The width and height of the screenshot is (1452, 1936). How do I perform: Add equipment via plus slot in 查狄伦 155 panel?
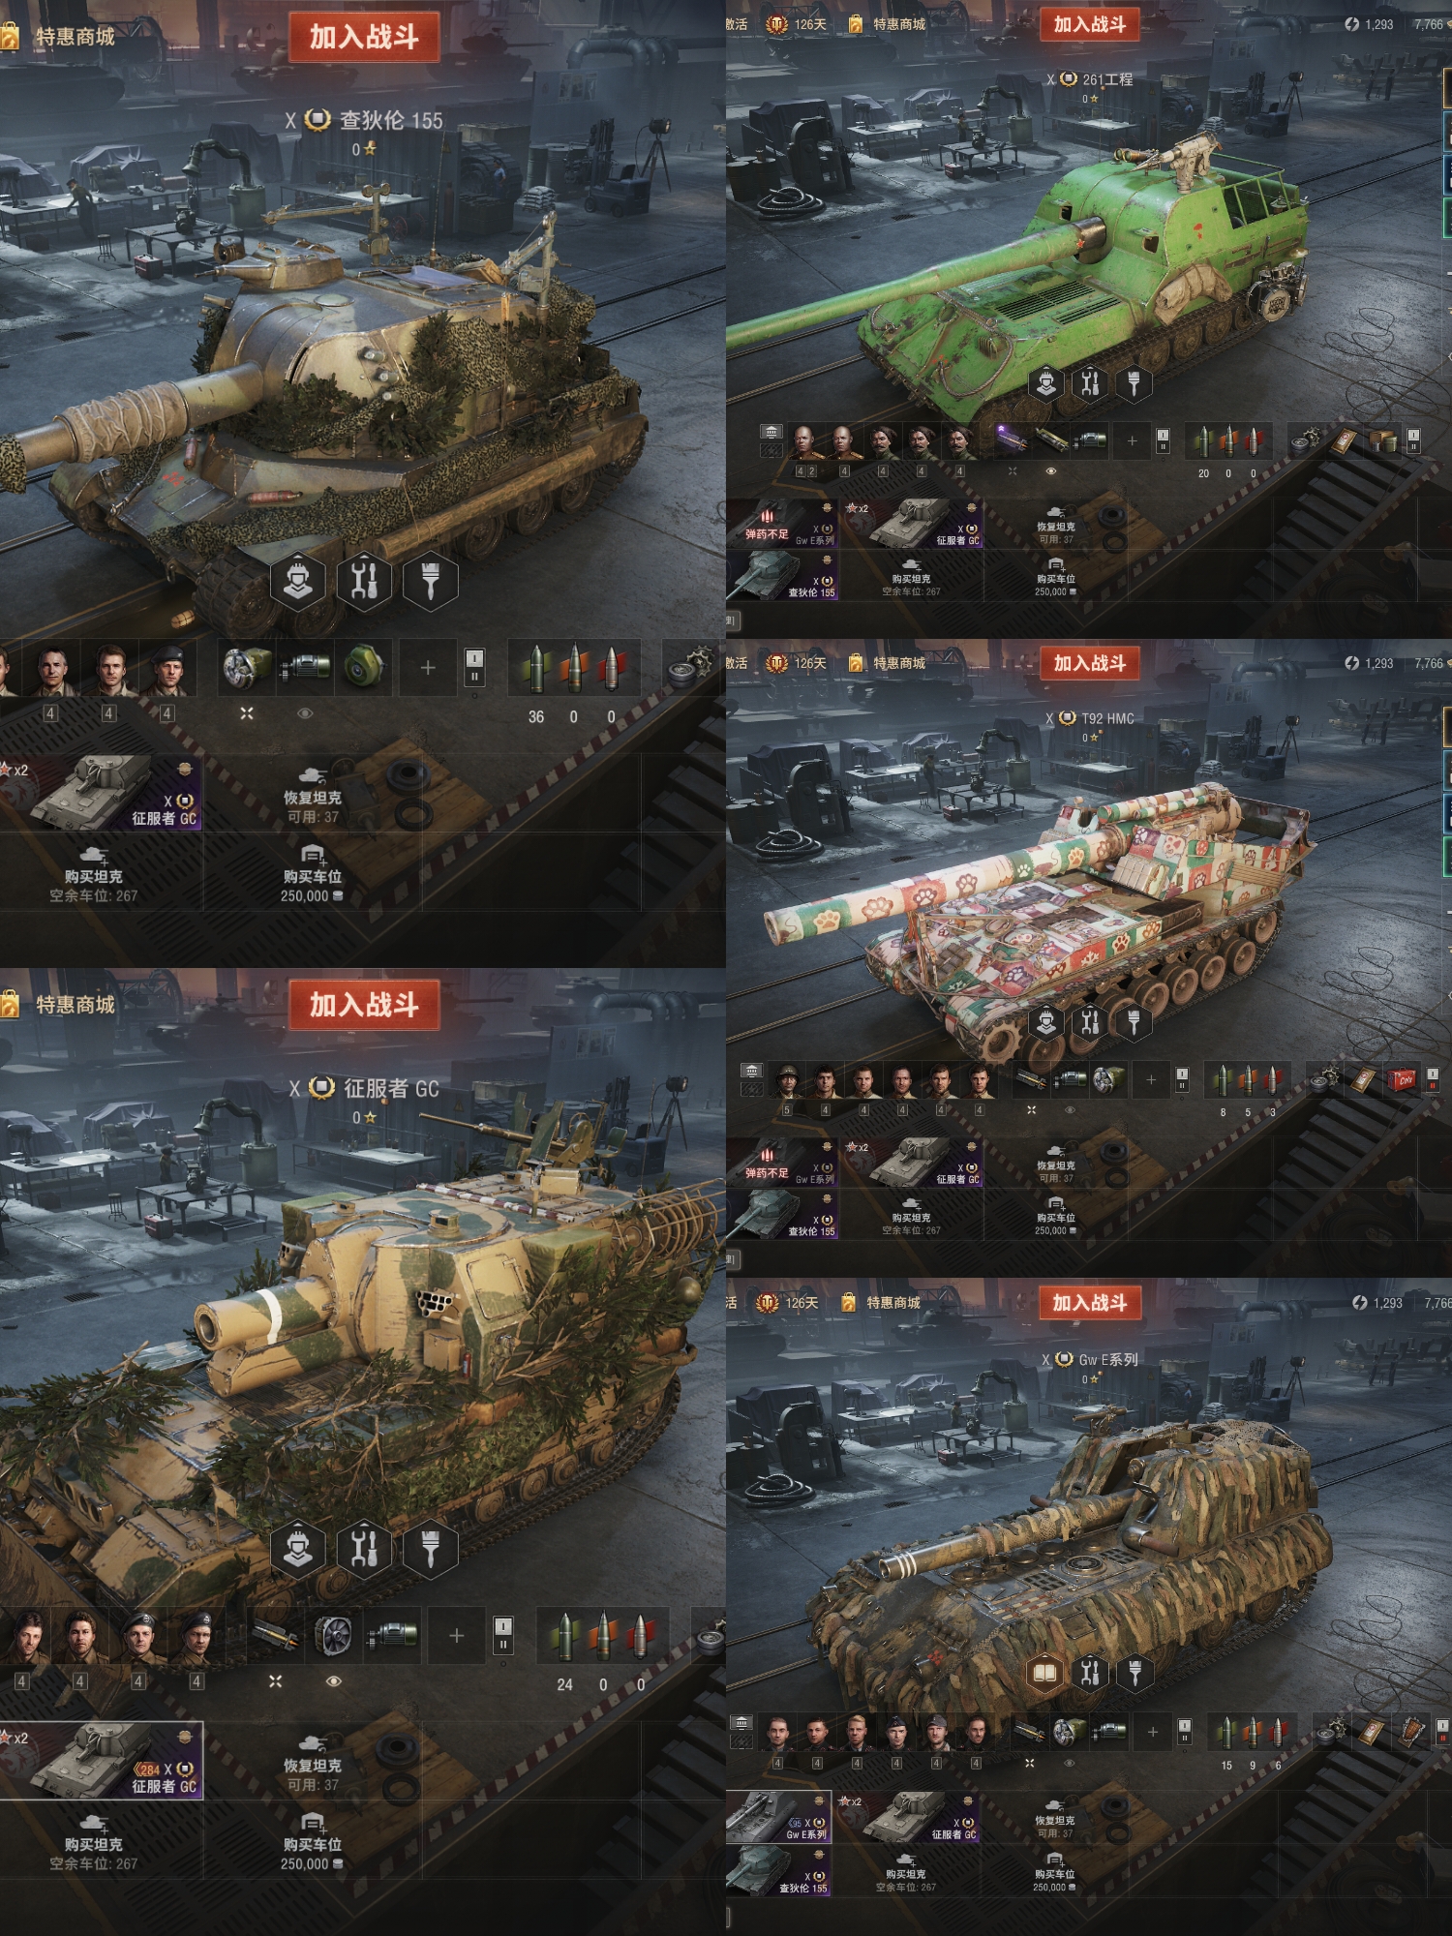pos(428,667)
